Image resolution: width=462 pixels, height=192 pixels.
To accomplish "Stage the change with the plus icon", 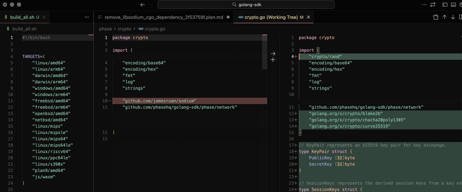I will point(273,60).
